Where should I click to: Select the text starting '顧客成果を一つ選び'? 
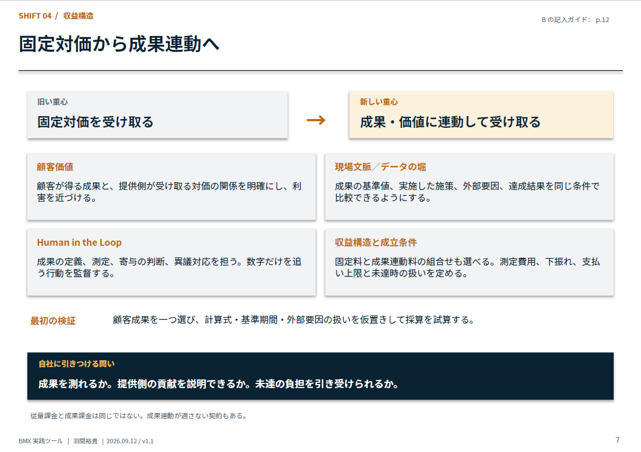pyautogui.click(x=294, y=320)
